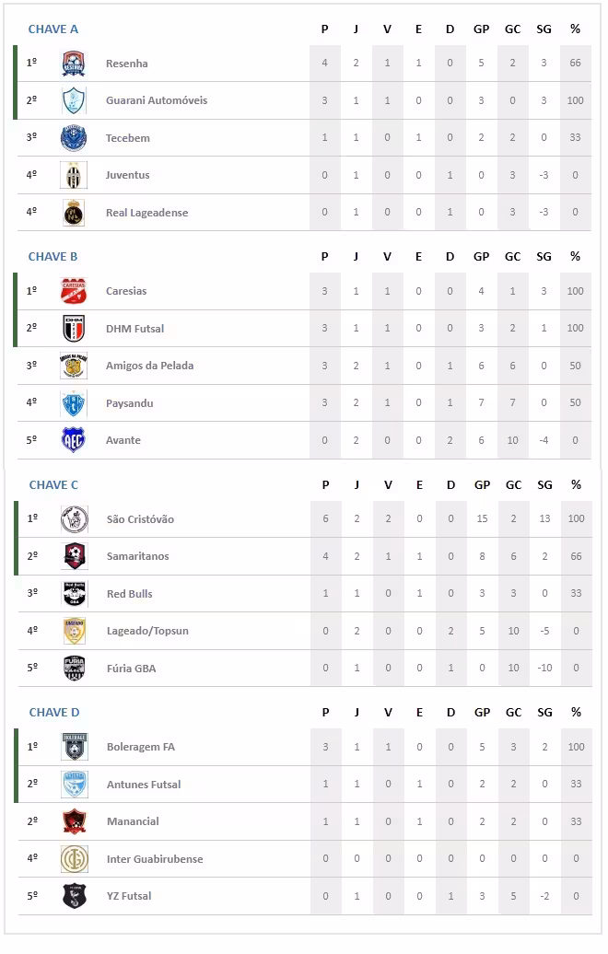Image resolution: width=608 pixels, height=954 pixels.
Task: Click the Manancial team crest icon
Action: (75, 821)
